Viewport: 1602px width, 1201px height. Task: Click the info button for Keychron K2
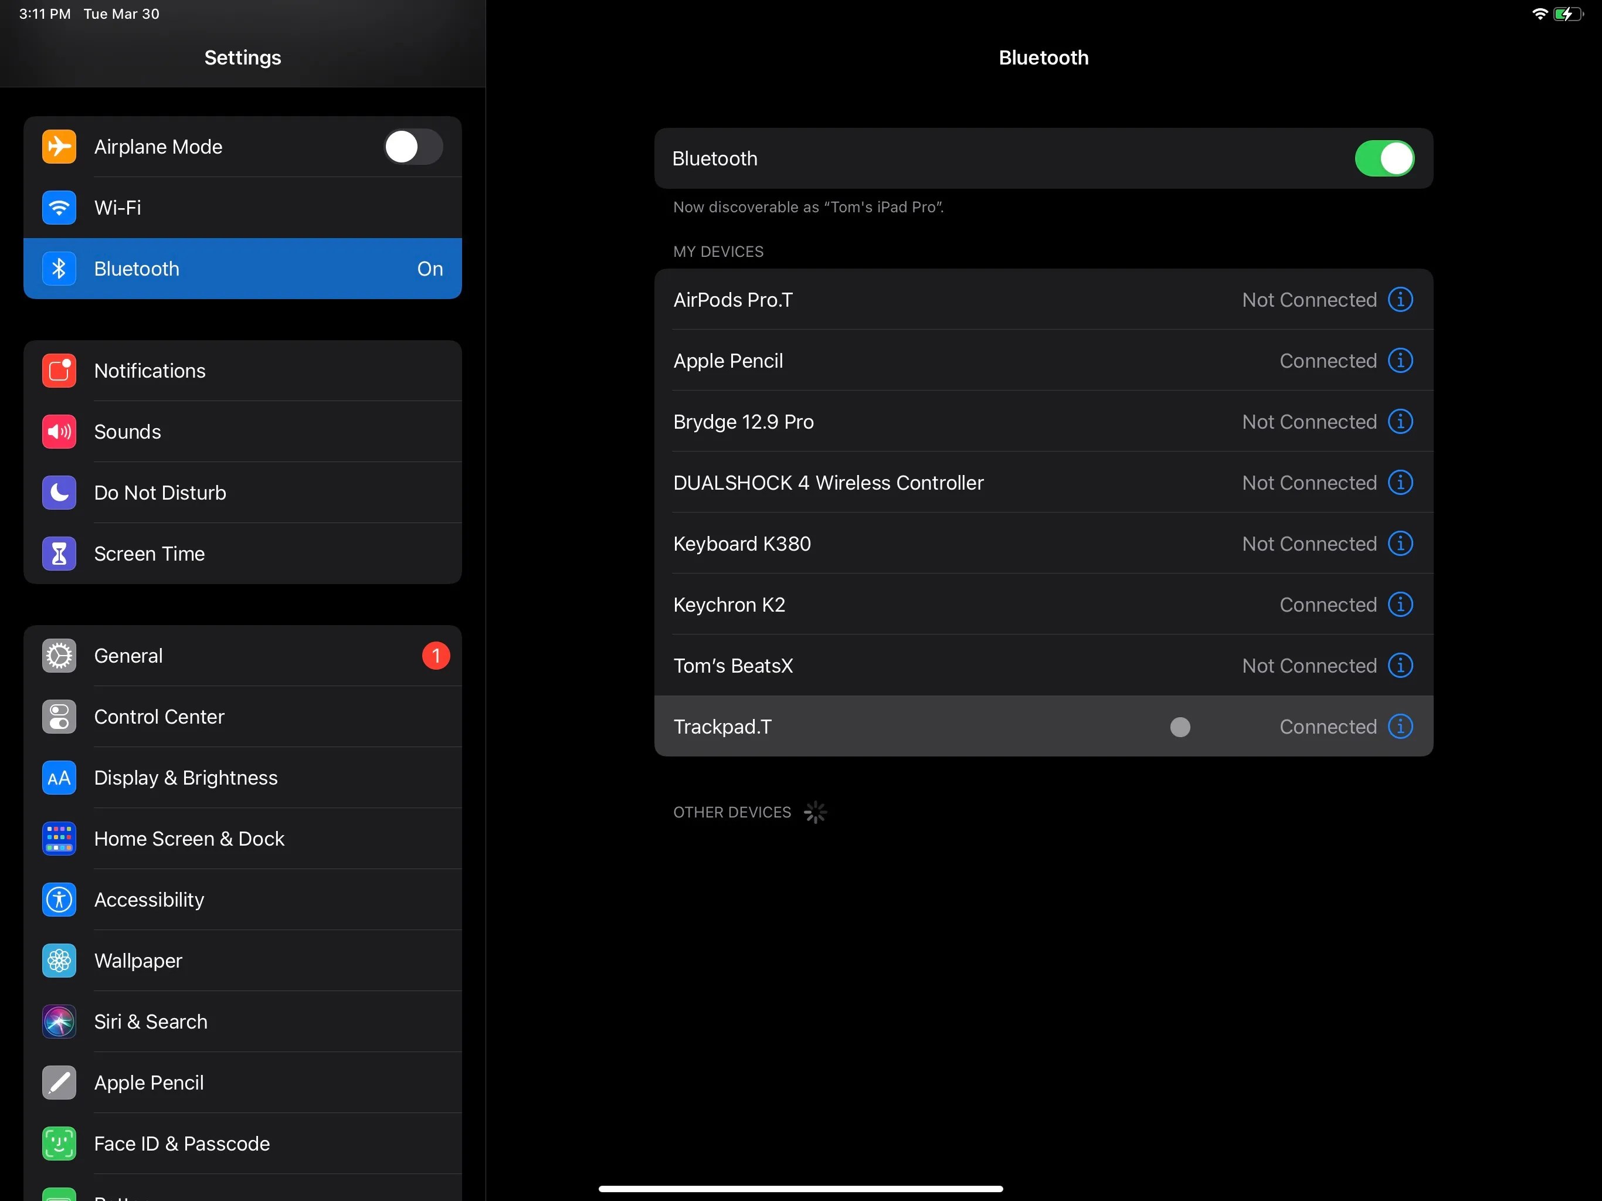coord(1401,604)
